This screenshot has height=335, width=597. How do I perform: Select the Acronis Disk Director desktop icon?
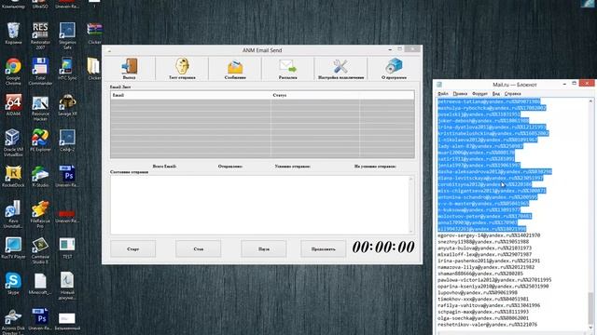pos(13,321)
